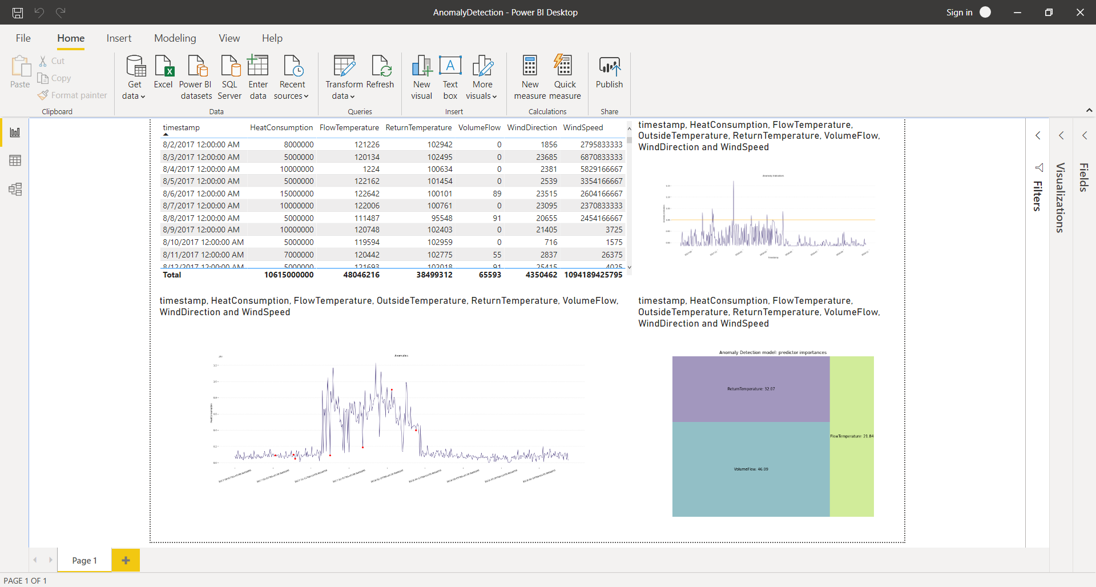Click the Save icon in title bar
This screenshot has width=1096, height=587.
(18, 13)
